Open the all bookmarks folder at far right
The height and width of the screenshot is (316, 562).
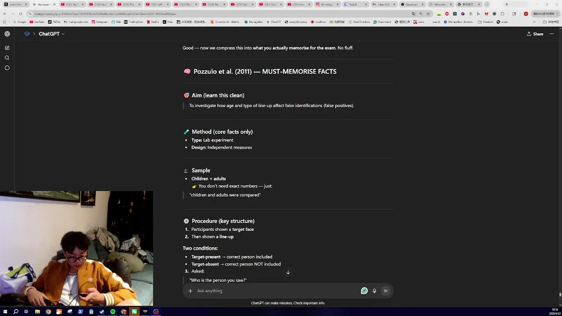(551, 22)
